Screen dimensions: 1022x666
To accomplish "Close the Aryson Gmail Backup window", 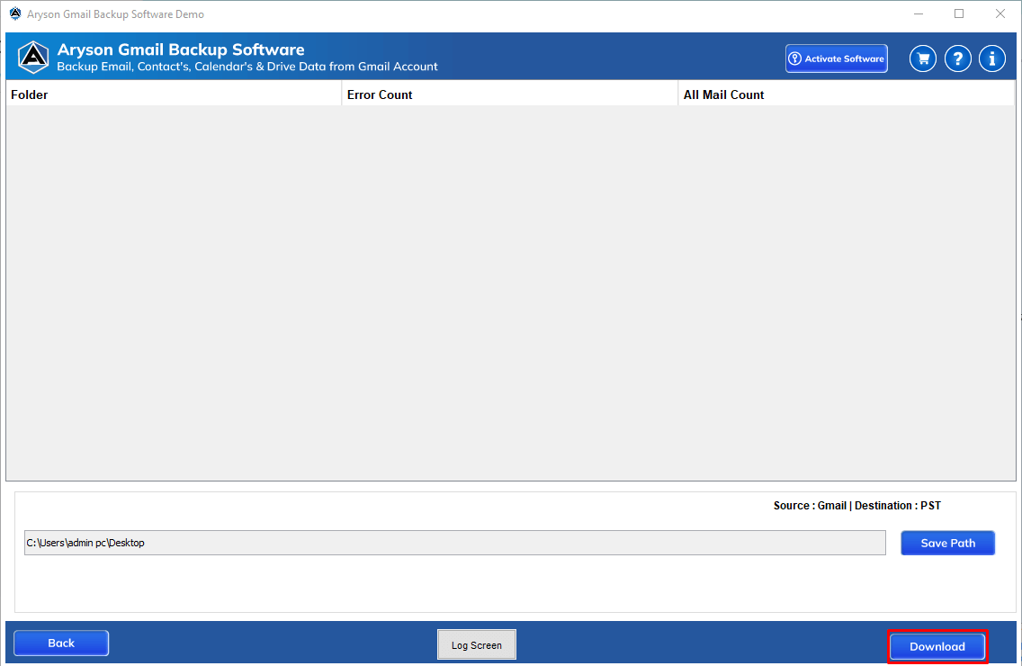I will (x=1000, y=13).
